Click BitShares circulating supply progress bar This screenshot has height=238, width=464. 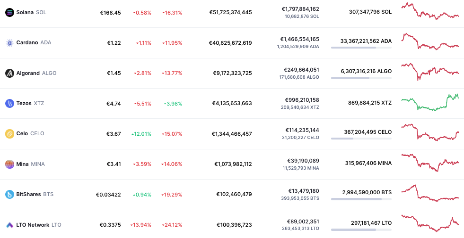(361, 199)
